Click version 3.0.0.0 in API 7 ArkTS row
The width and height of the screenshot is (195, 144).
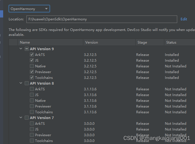pyautogui.click(x=89, y=124)
